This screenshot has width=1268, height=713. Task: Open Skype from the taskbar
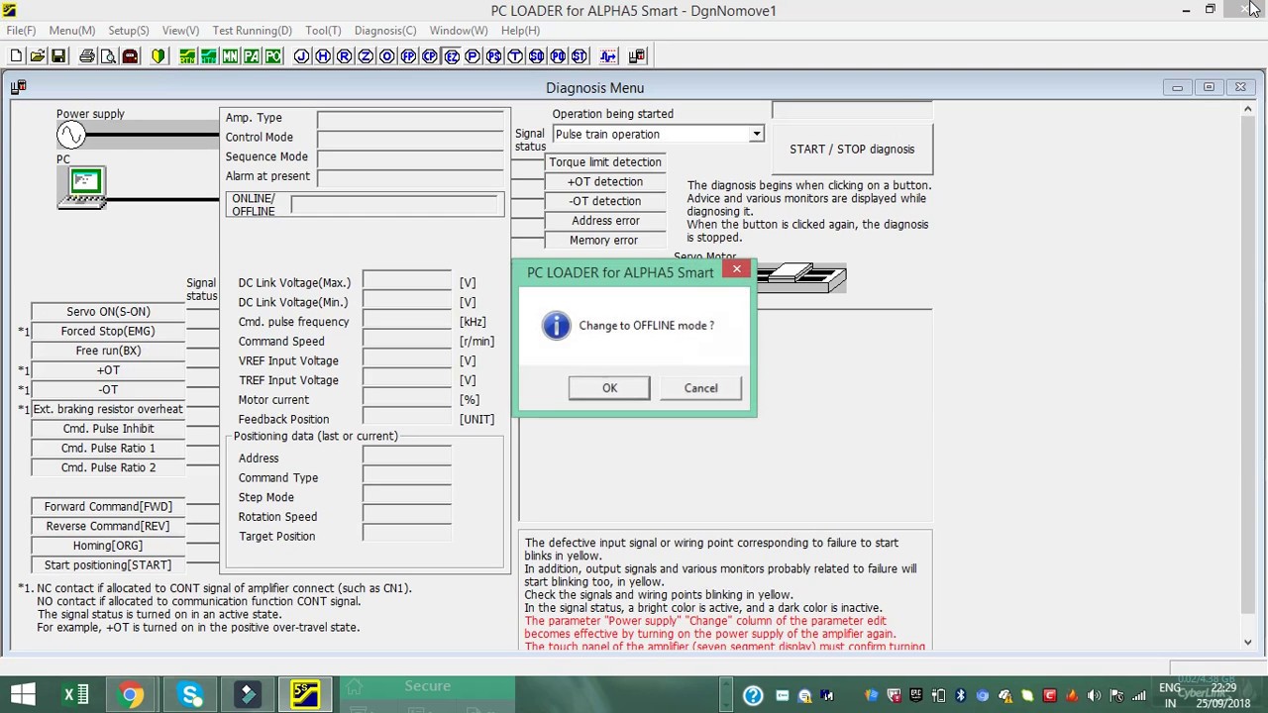coord(190,694)
